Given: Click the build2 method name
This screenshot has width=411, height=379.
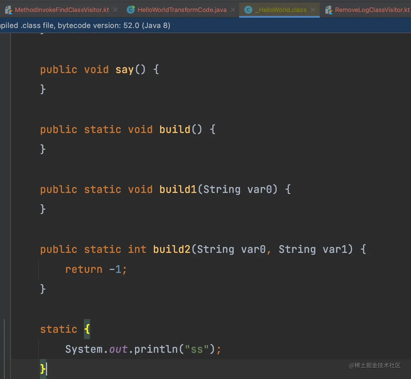Looking at the screenshot, I should (172, 249).
